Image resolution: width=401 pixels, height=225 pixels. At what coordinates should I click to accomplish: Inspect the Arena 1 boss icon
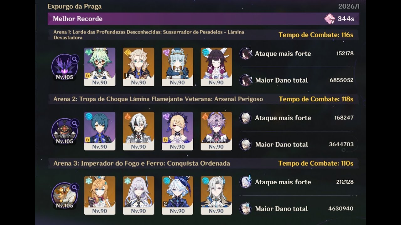point(65,67)
